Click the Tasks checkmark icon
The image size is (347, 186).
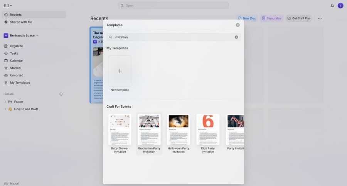(x=6, y=53)
